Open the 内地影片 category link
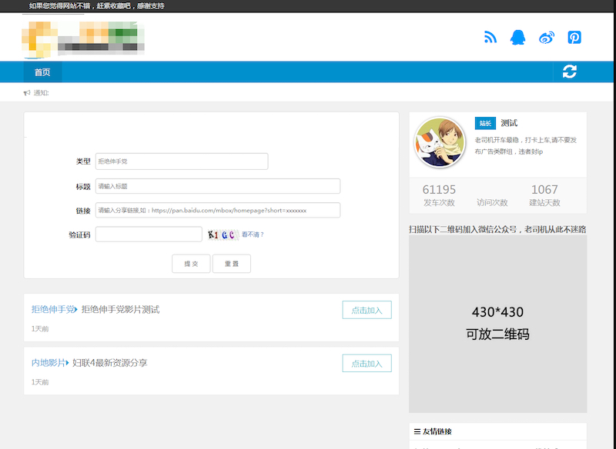 (49, 363)
